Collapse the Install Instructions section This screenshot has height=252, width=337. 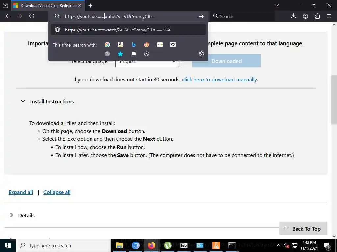pyautogui.click(x=52, y=102)
